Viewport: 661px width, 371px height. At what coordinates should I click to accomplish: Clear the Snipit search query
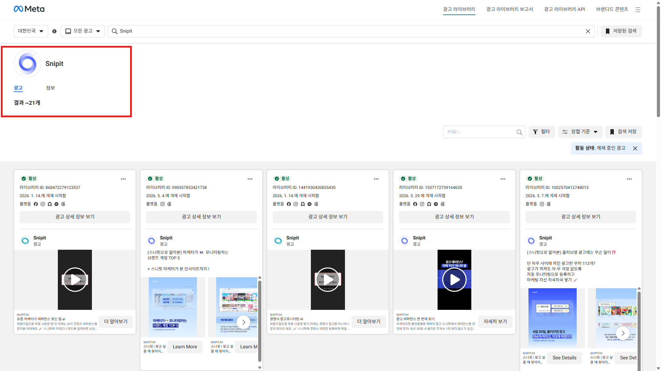click(588, 31)
